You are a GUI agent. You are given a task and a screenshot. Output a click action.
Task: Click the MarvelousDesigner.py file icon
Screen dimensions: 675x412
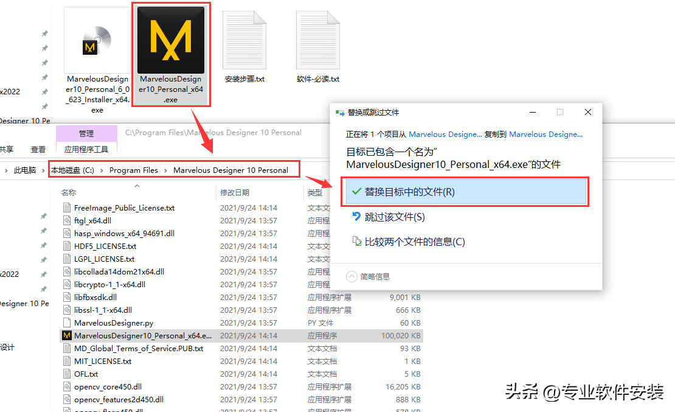67,323
